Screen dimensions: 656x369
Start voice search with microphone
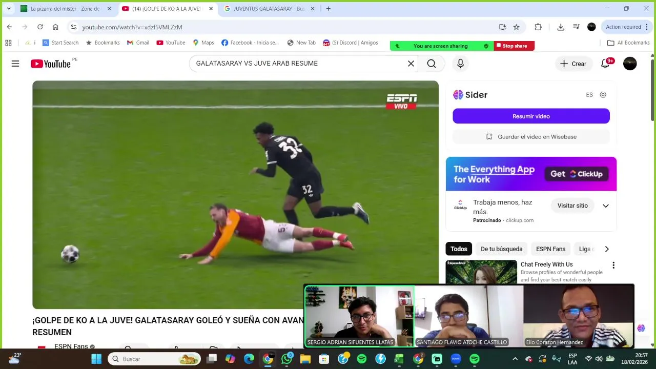tap(460, 64)
